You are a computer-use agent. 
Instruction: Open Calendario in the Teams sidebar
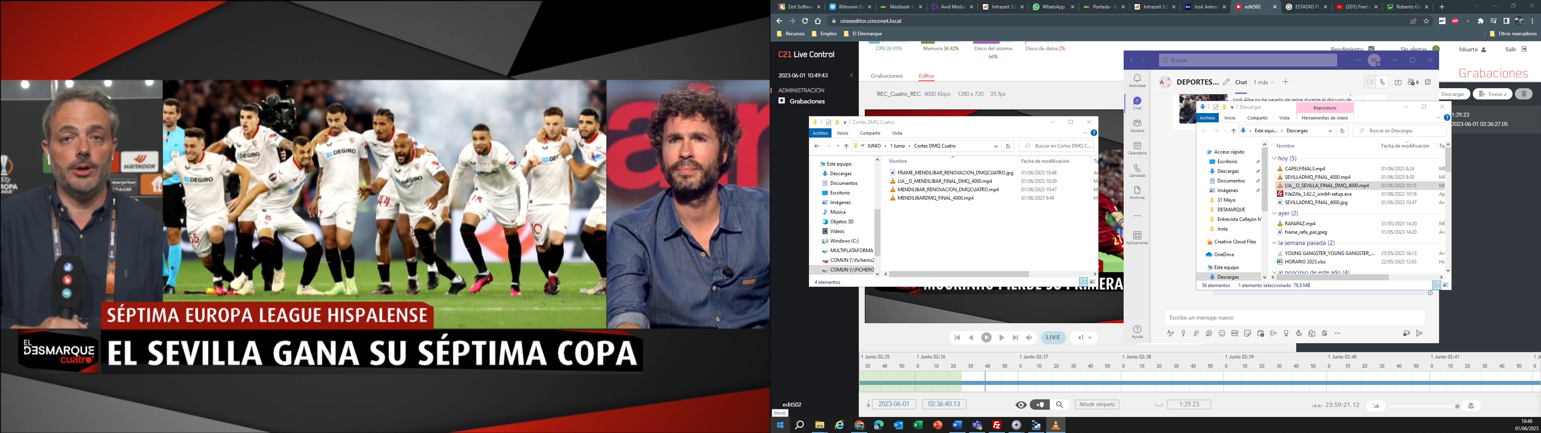(x=1137, y=148)
